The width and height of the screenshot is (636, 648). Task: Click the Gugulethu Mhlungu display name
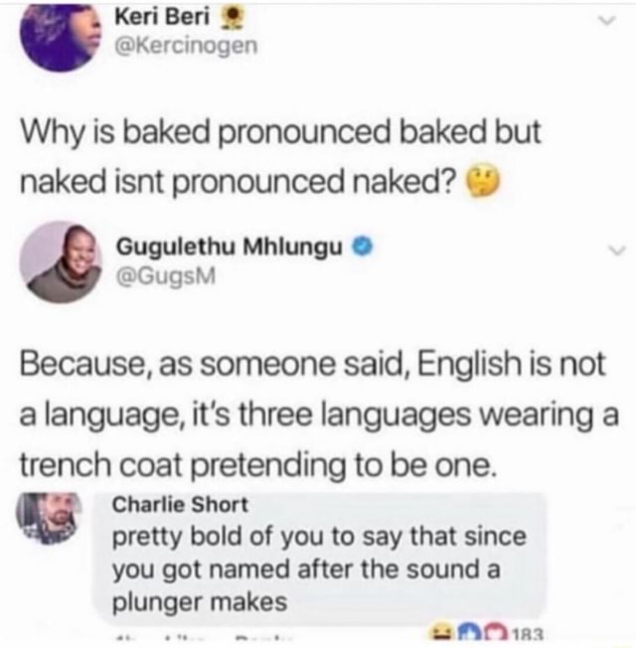[x=230, y=247]
